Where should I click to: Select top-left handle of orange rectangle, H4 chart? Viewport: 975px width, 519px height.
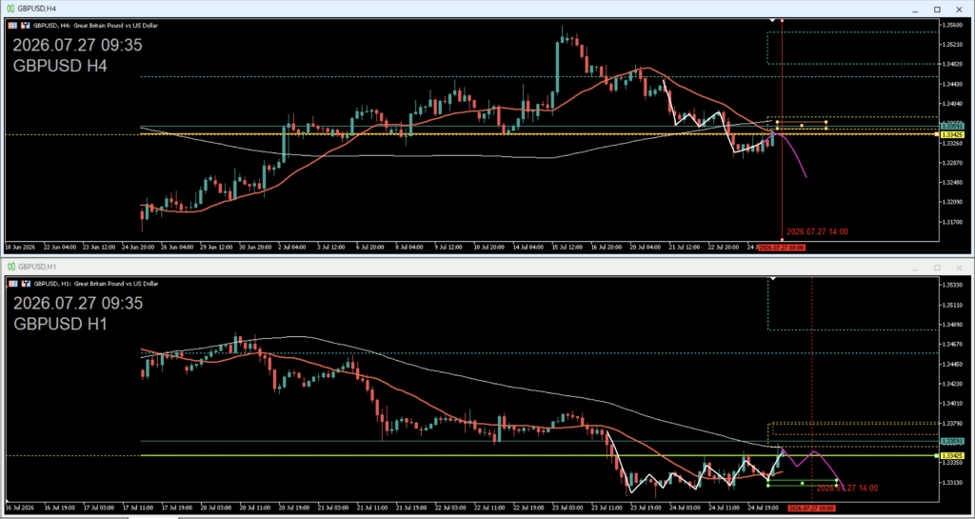tap(777, 121)
